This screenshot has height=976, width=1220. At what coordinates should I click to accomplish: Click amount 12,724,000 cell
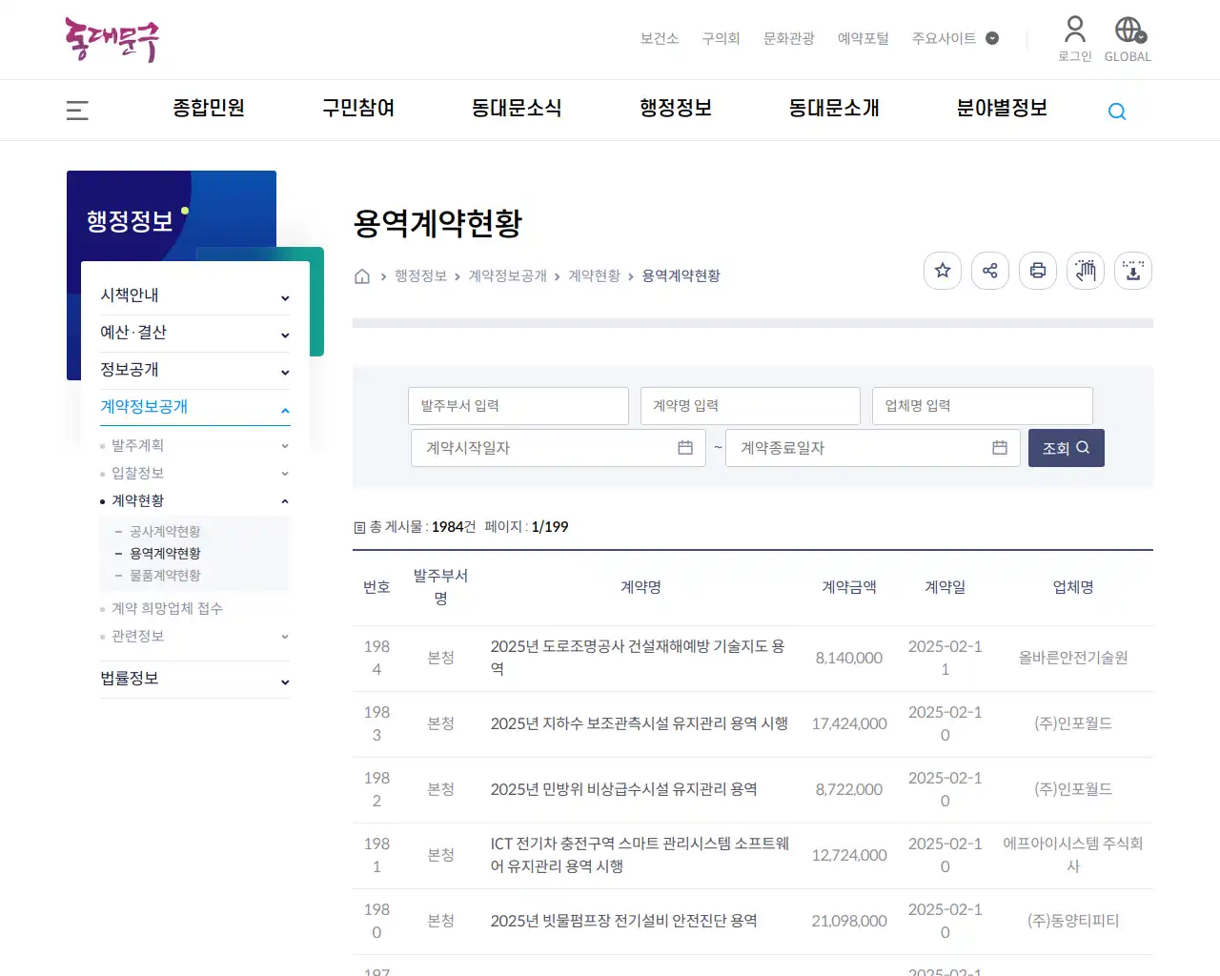pos(849,855)
